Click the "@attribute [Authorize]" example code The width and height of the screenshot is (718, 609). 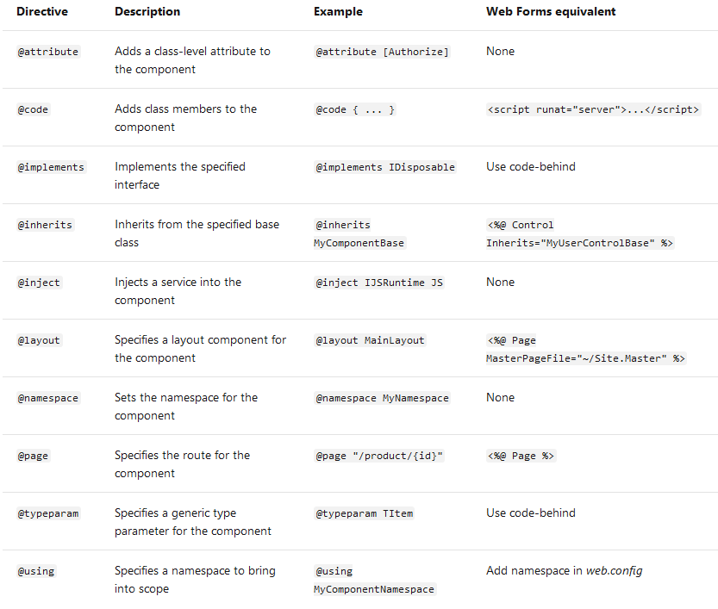click(382, 52)
